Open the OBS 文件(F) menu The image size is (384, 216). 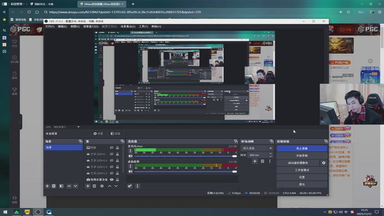tap(50, 26)
